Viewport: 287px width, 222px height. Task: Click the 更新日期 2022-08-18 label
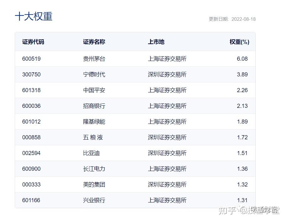(x=232, y=19)
